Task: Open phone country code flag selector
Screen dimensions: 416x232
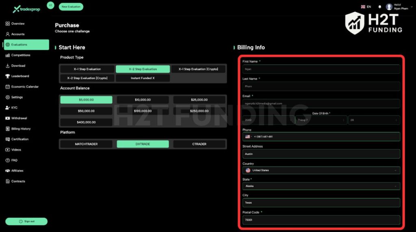Action: point(248,137)
